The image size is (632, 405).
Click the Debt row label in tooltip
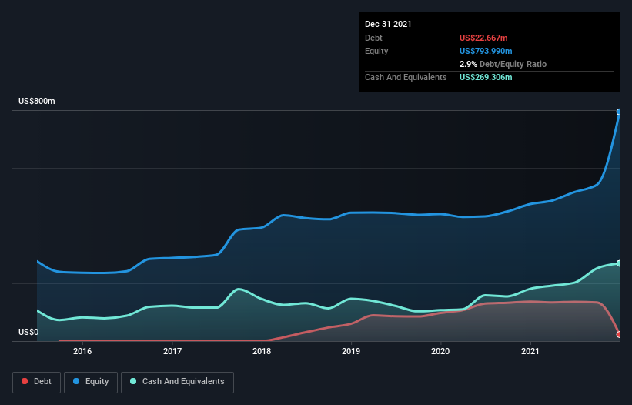click(x=373, y=38)
